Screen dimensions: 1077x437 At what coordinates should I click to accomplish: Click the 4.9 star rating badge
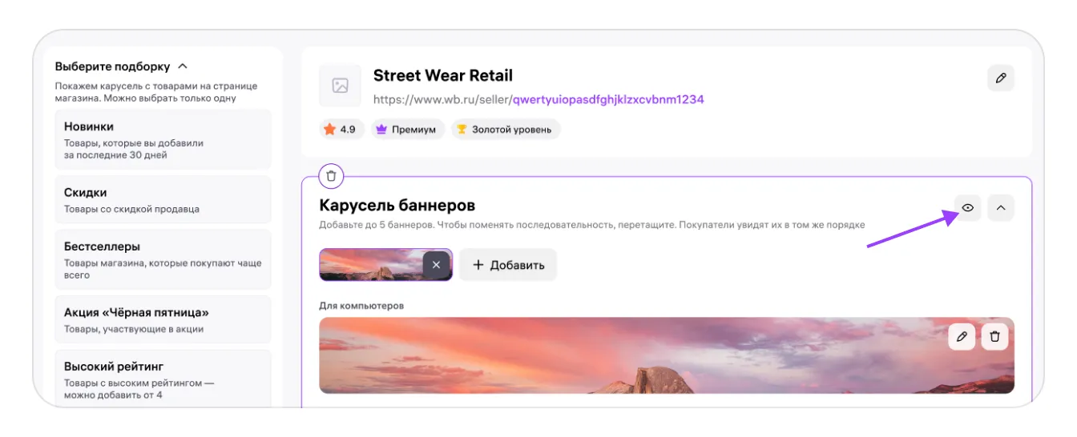click(x=340, y=130)
